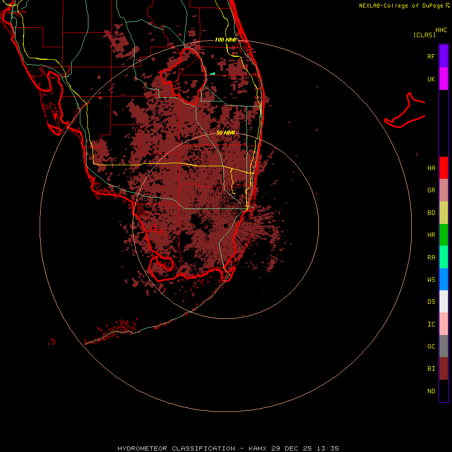
Task: Click the BI dark red legend swatch
Action: pyautogui.click(x=443, y=369)
